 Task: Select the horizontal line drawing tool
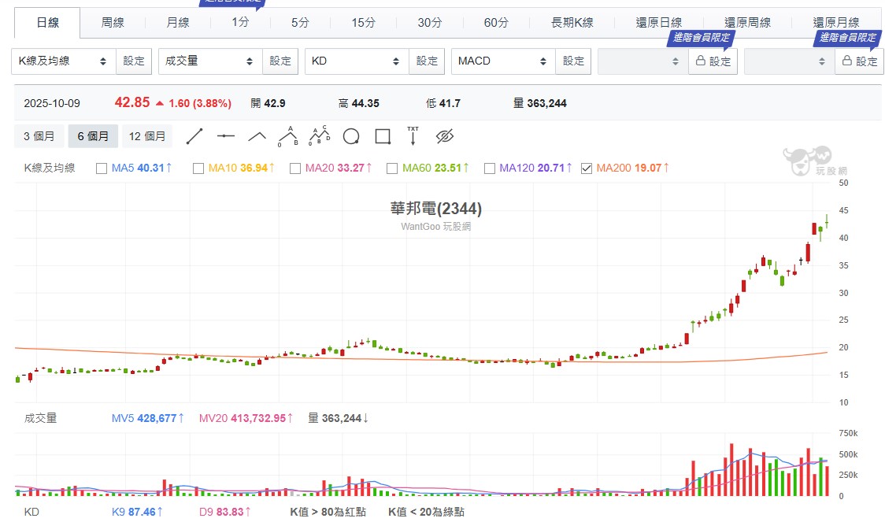[x=226, y=136]
